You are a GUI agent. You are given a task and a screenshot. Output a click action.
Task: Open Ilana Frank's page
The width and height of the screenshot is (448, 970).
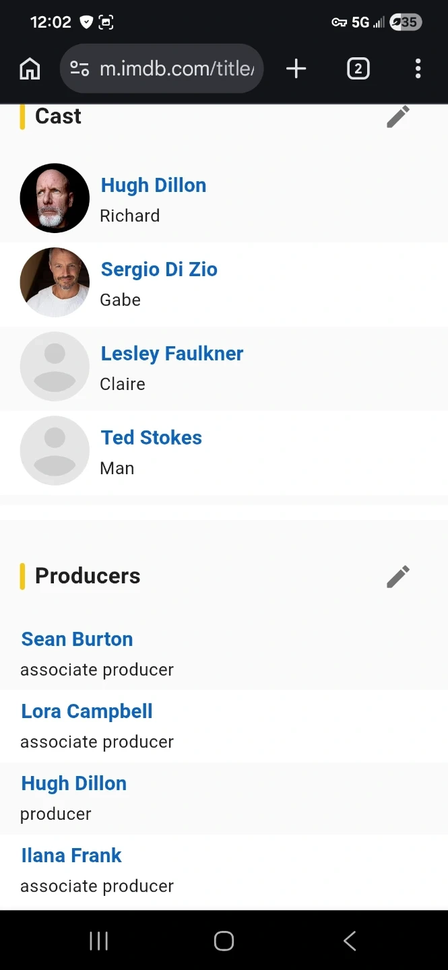(x=71, y=855)
